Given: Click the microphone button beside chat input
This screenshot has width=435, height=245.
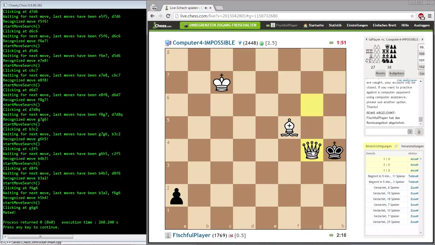Looking at the screenshot, I should pyautogui.click(x=419, y=132).
